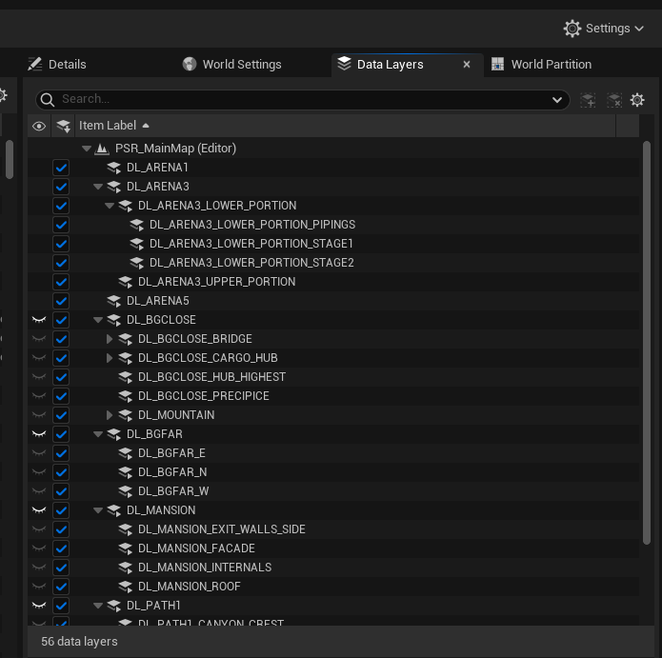Collapse the DL_BGCLOSE layer
This screenshot has width=662, height=658.
[98, 320]
